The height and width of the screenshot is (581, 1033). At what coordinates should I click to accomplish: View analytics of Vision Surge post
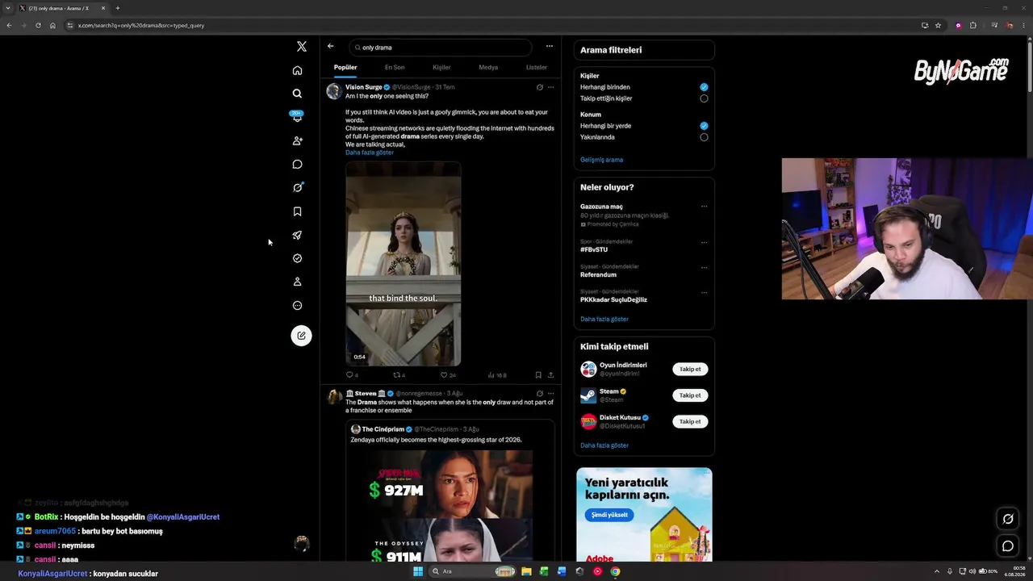[x=496, y=375]
